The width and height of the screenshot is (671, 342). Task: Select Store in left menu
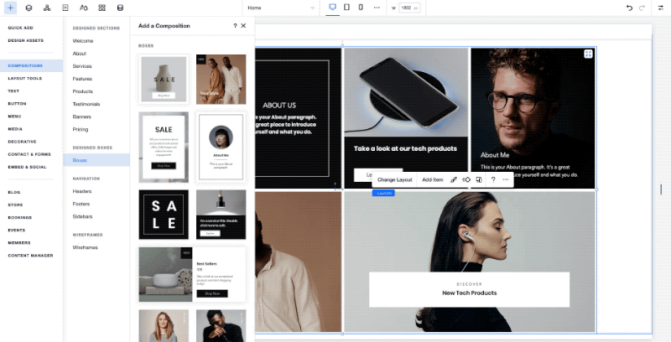click(x=15, y=205)
